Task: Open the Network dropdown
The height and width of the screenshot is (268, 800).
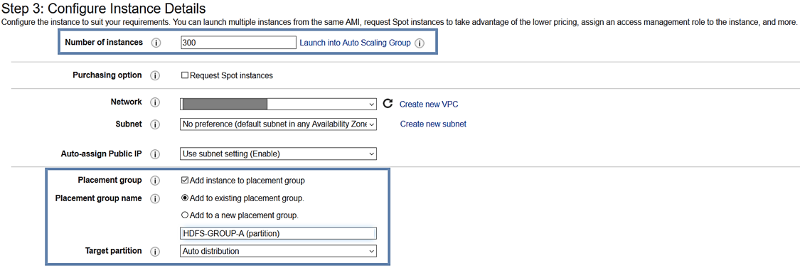Action: click(279, 104)
